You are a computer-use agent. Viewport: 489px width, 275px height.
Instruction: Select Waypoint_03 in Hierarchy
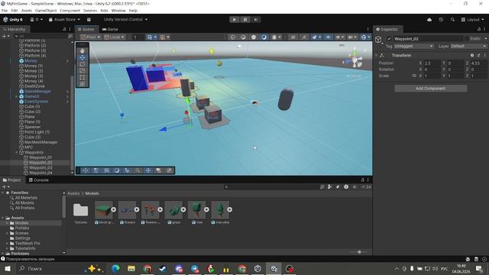coord(40,168)
